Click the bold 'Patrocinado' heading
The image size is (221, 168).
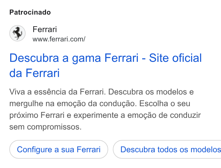pos(30,12)
